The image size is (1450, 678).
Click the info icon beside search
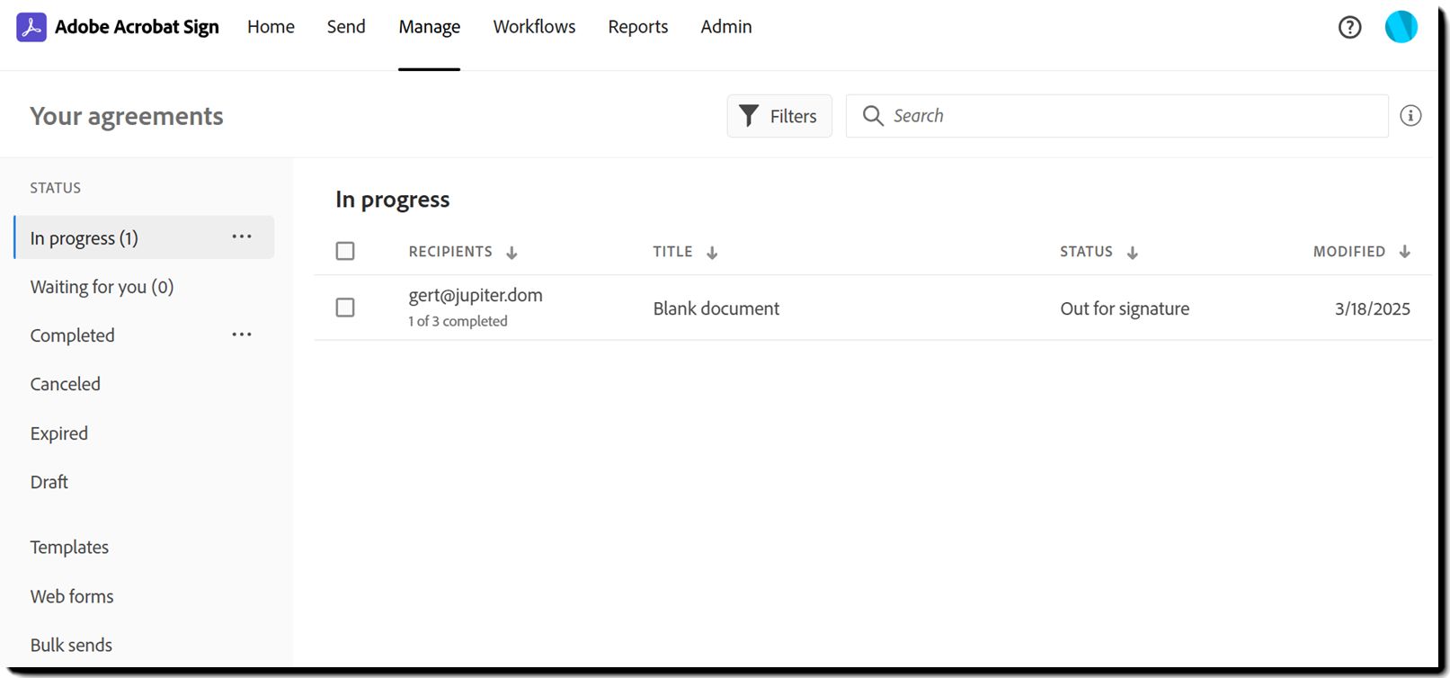click(1410, 115)
